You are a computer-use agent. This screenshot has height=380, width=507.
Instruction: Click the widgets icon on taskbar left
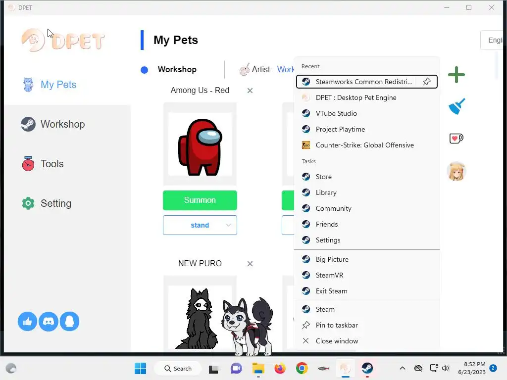click(x=11, y=368)
